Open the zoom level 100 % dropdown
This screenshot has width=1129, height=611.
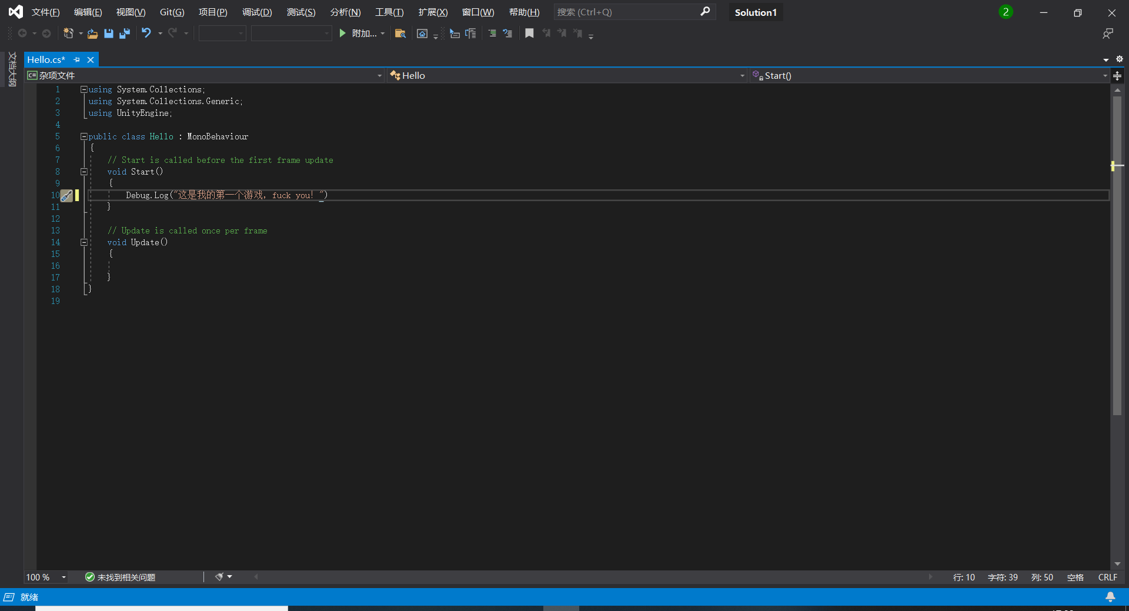(64, 577)
